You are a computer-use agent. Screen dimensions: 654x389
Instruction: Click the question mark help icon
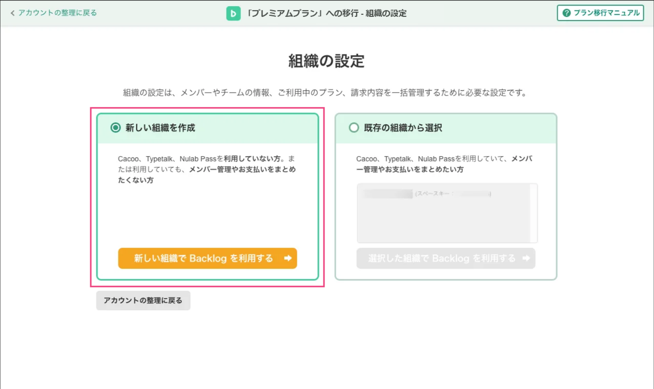coord(566,13)
